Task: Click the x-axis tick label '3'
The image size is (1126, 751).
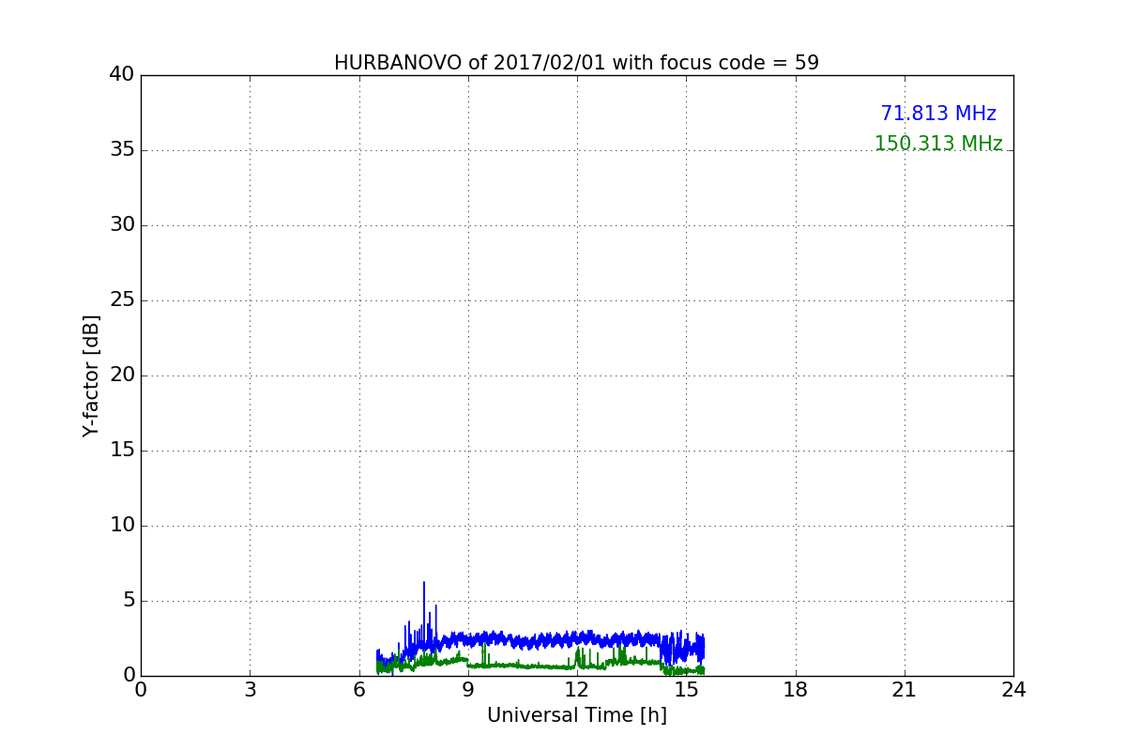Action: pyautogui.click(x=250, y=690)
